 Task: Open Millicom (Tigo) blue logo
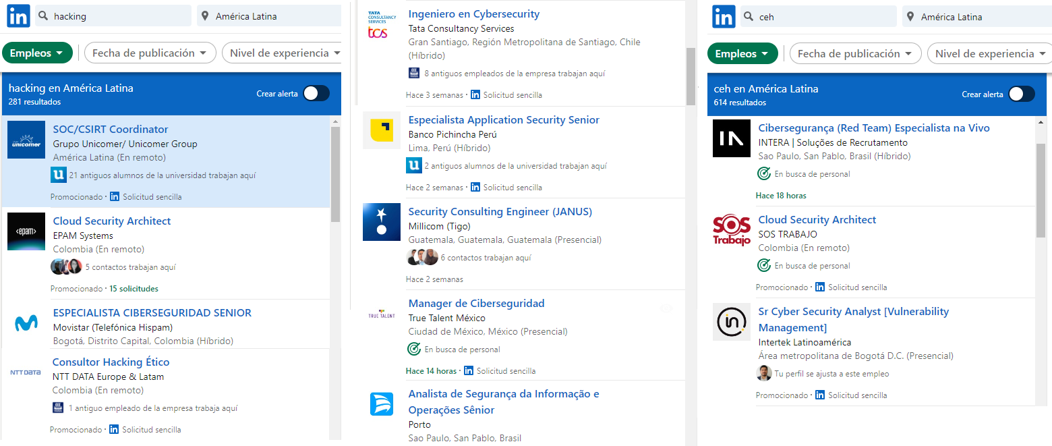click(x=382, y=222)
